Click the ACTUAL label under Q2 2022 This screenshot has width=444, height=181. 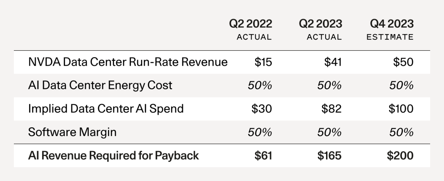254,37
